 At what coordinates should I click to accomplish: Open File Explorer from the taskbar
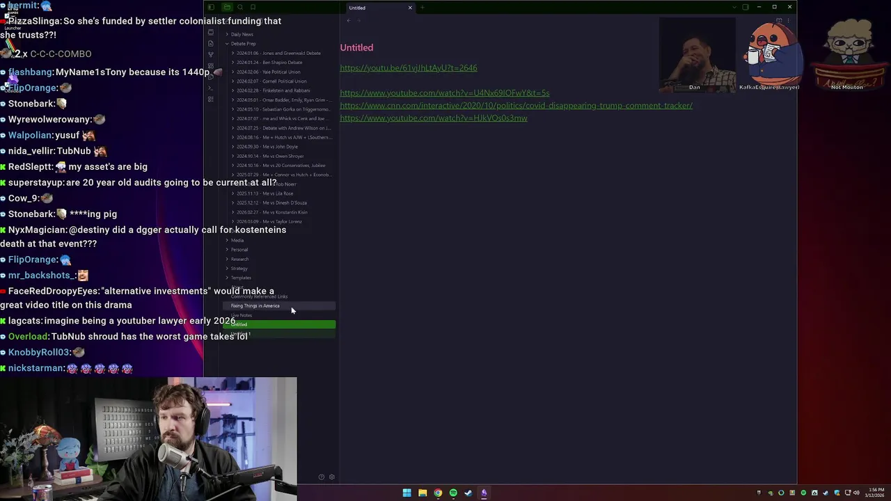coord(423,493)
